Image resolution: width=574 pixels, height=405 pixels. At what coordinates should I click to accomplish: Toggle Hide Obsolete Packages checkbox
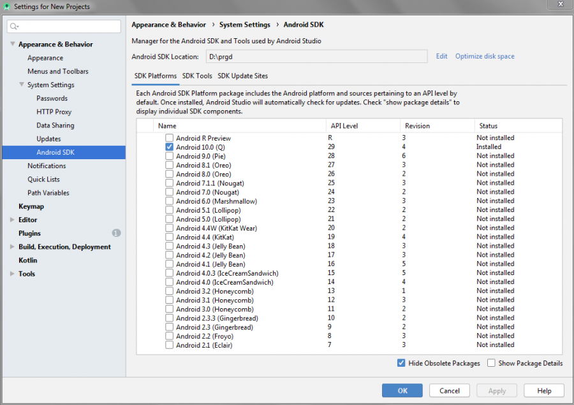[x=401, y=363]
